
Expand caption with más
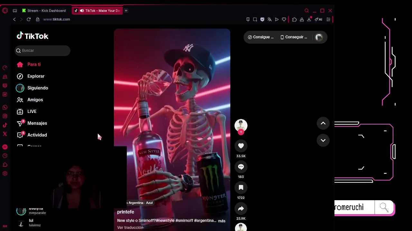pos(221,221)
